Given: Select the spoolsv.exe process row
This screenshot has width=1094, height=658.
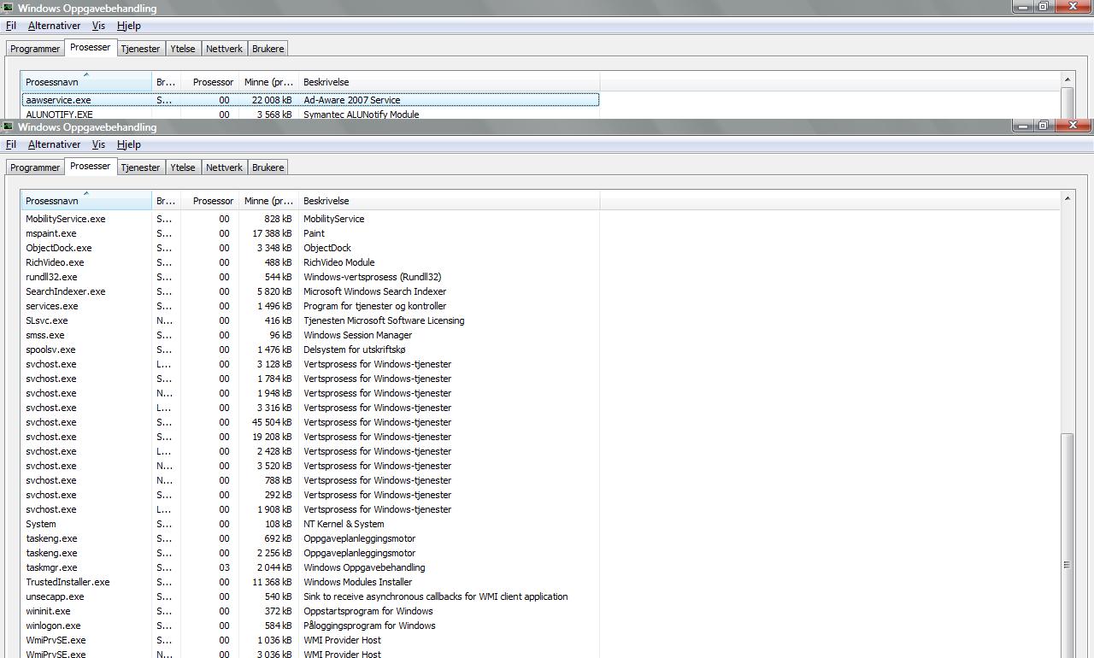Looking at the screenshot, I should (310, 350).
